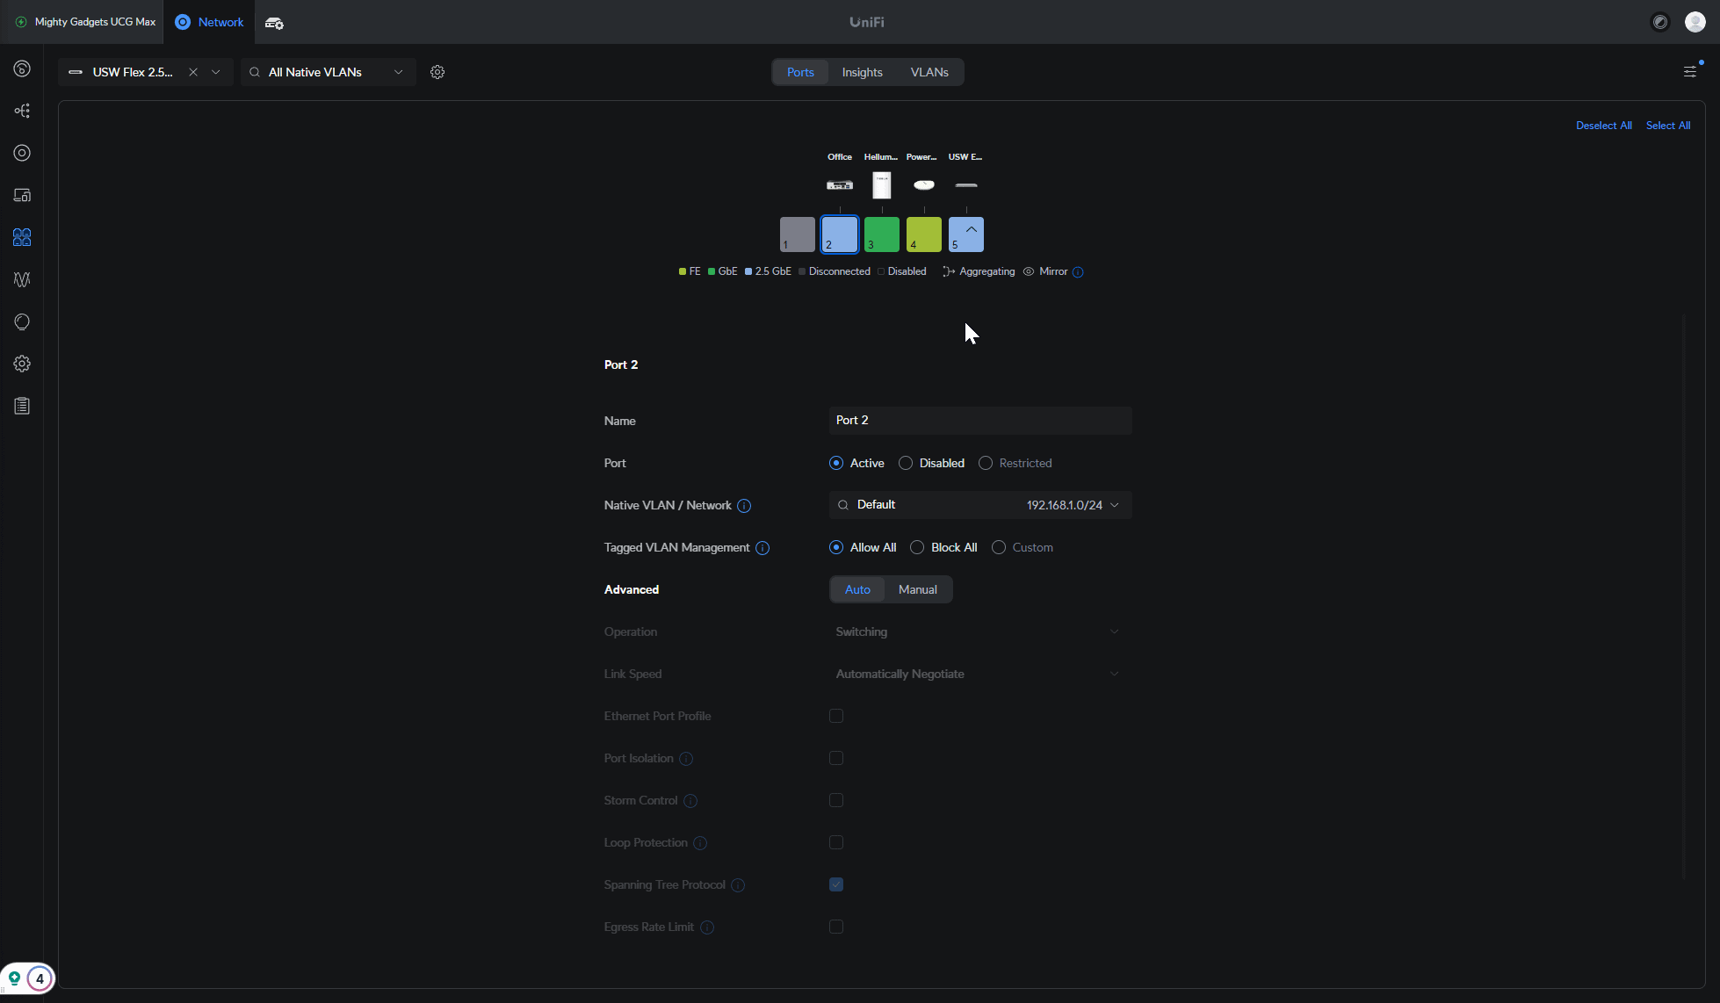The width and height of the screenshot is (1720, 1003).
Task: Click the port settings gear icon
Action: [x=437, y=72]
